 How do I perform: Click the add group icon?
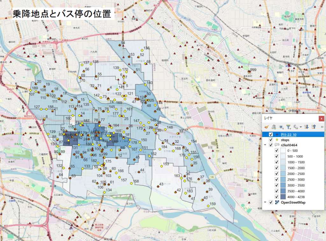(274, 127)
